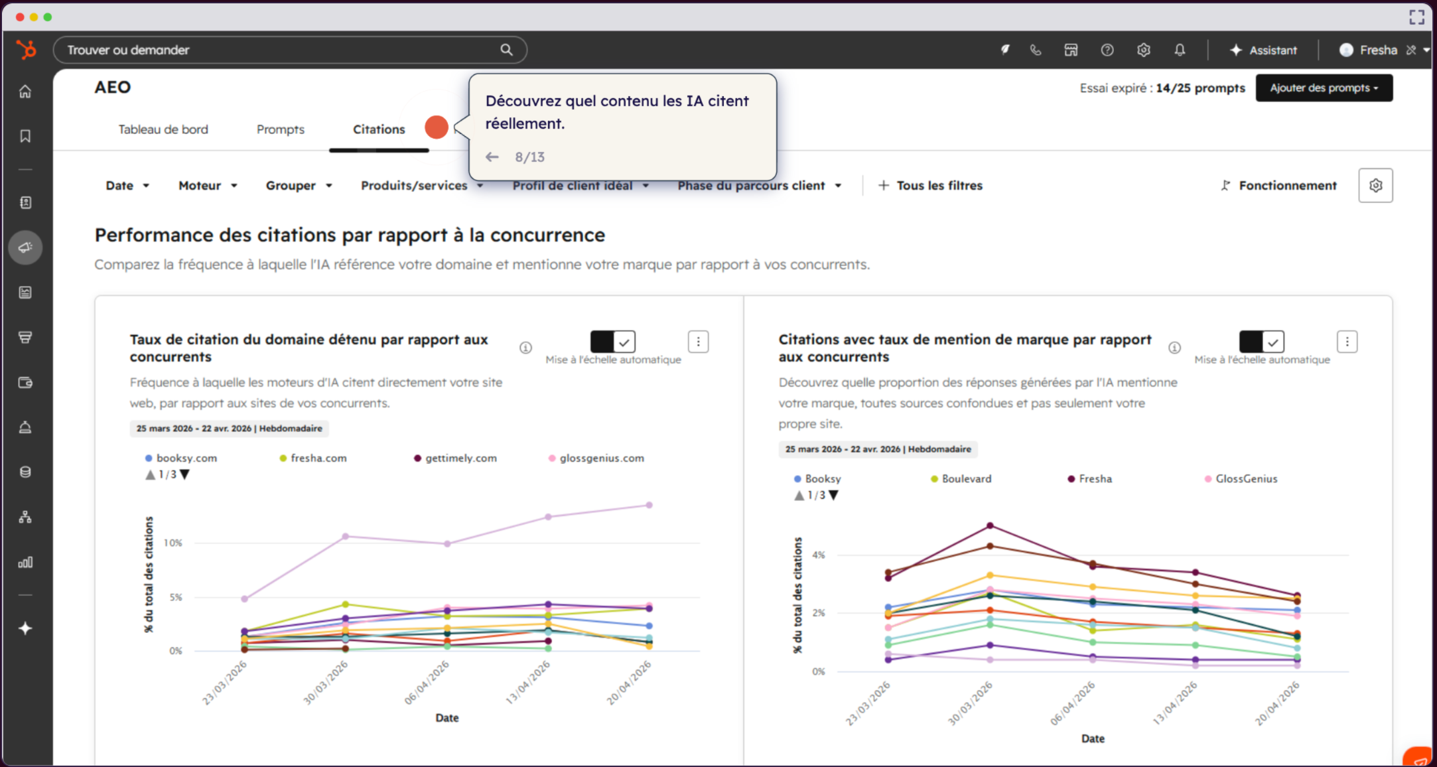This screenshot has width=1437, height=767.
Task: Go back with the tooltip left arrow
Action: 492,157
